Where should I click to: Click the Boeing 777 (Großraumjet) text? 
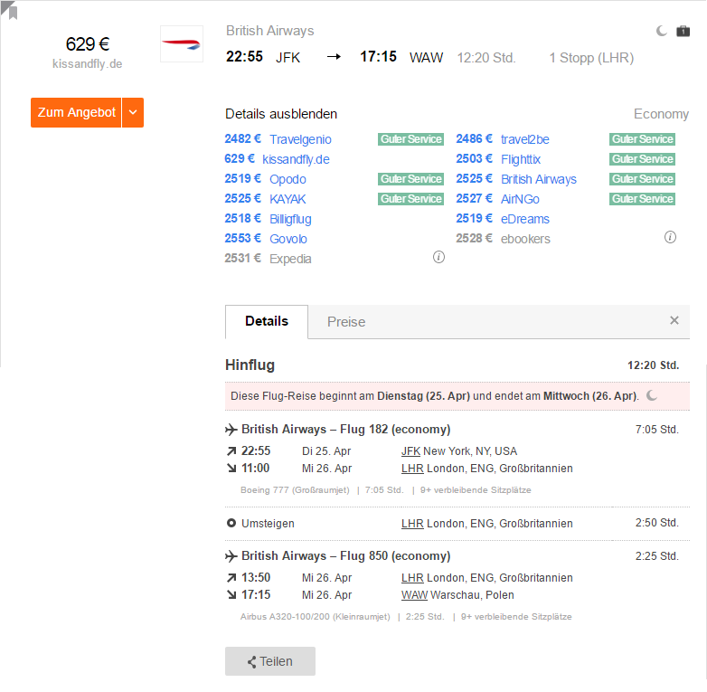295,490
